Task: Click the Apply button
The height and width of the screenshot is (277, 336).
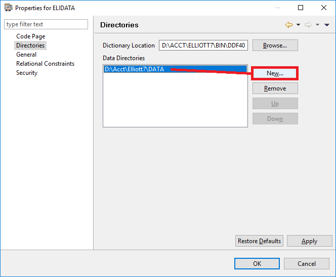Action: [x=309, y=241]
